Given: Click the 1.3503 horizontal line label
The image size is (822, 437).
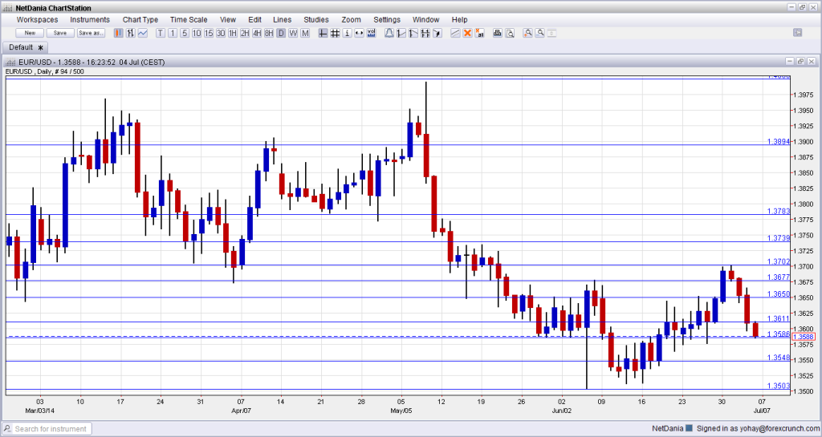Looking at the screenshot, I should coord(779,386).
